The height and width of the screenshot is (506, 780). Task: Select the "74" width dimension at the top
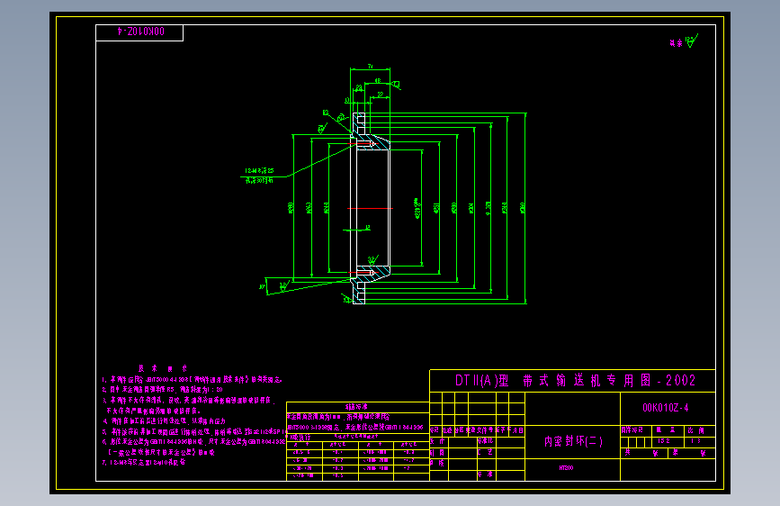point(370,67)
